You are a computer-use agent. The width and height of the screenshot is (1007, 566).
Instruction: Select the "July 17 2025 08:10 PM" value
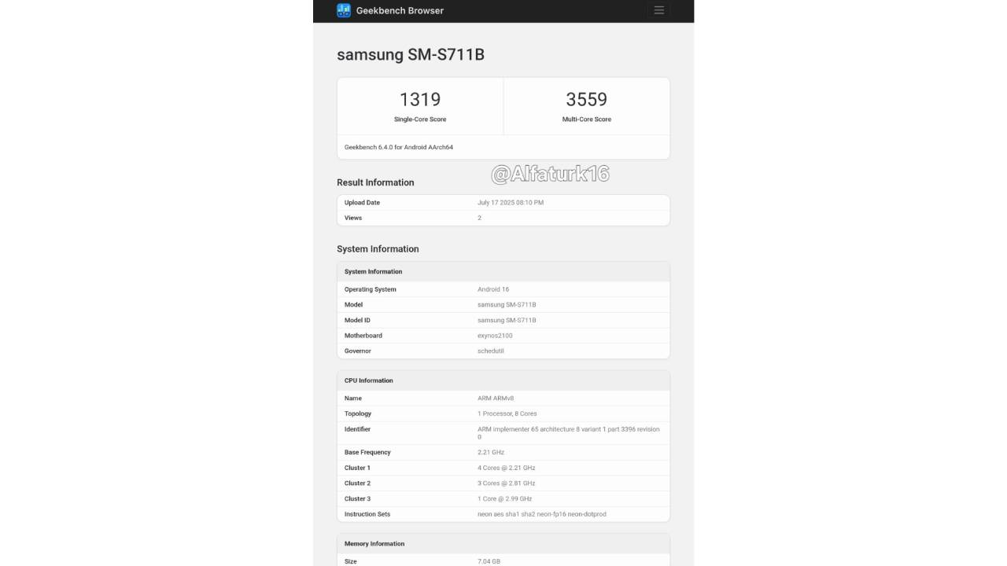pos(511,203)
